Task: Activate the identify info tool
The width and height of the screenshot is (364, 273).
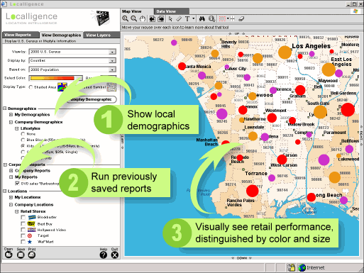Action: click(212, 18)
